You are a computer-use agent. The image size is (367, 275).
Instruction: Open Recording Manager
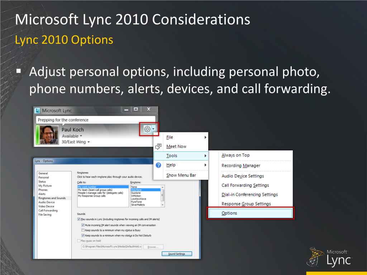click(x=251, y=165)
